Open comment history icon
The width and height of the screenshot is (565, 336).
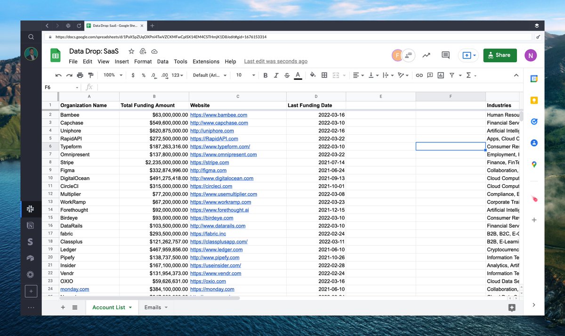tap(445, 55)
